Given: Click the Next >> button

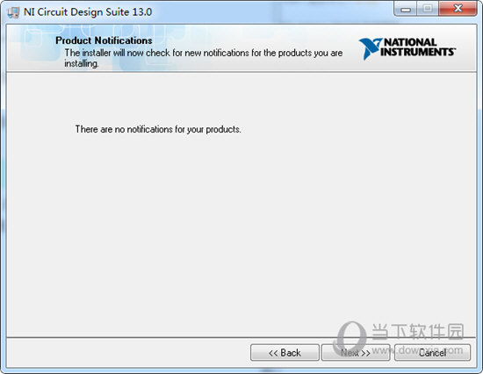Looking at the screenshot, I should click(x=356, y=352).
